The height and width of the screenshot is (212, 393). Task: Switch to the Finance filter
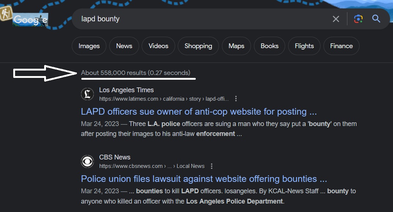tap(341, 46)
